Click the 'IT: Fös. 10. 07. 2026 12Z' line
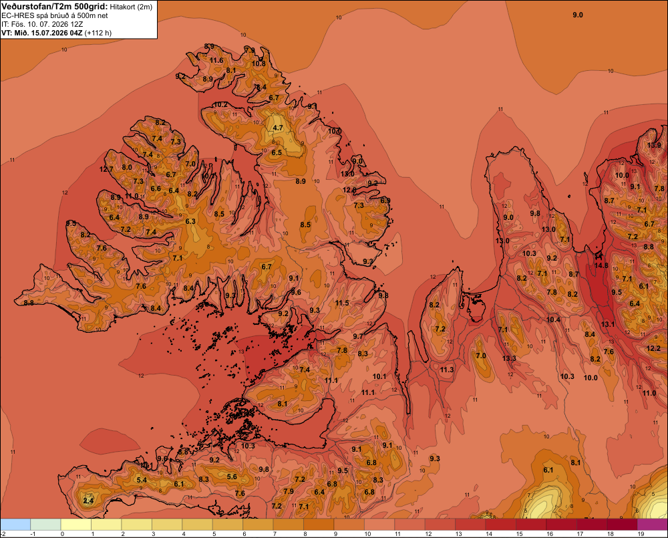 (x=42, y=24)
